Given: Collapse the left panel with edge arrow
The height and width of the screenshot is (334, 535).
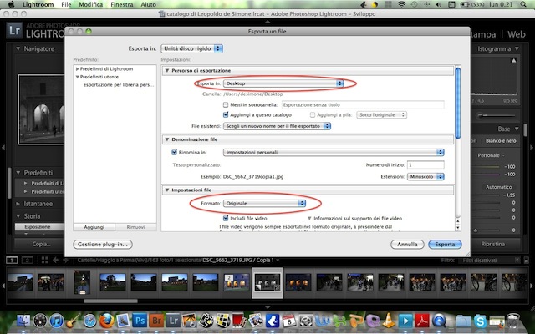Looking at the screenshot, I should [3, 148].
